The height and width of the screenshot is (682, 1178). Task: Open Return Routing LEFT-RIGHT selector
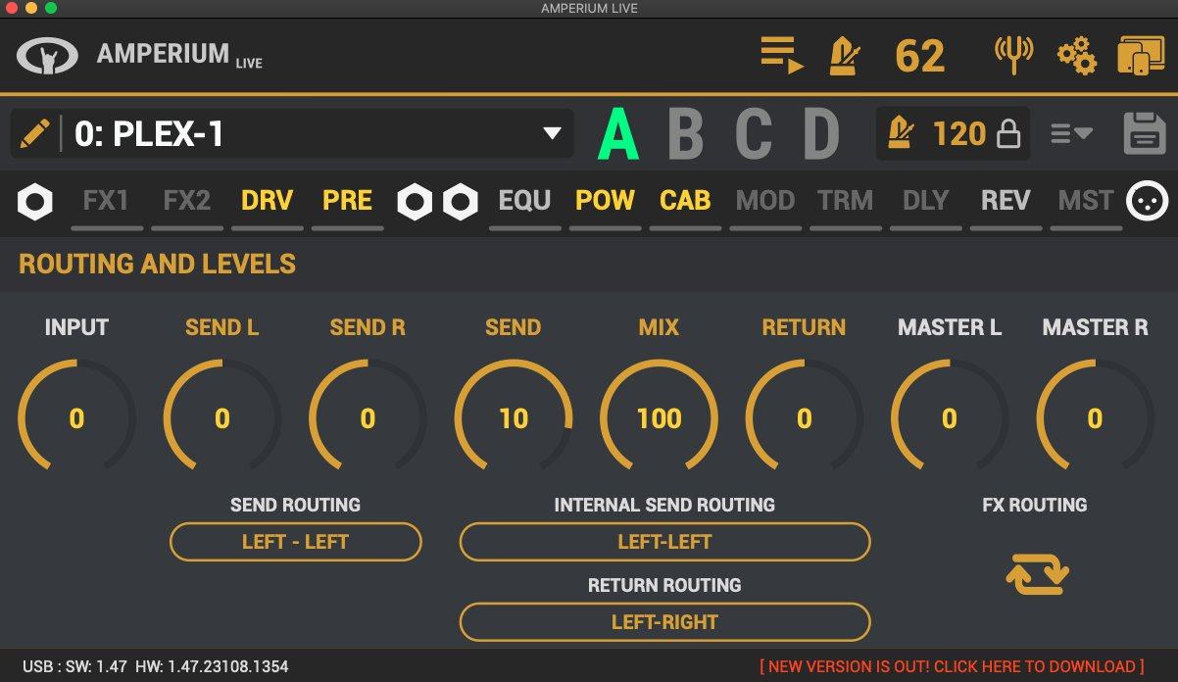(x=664, y=622)
